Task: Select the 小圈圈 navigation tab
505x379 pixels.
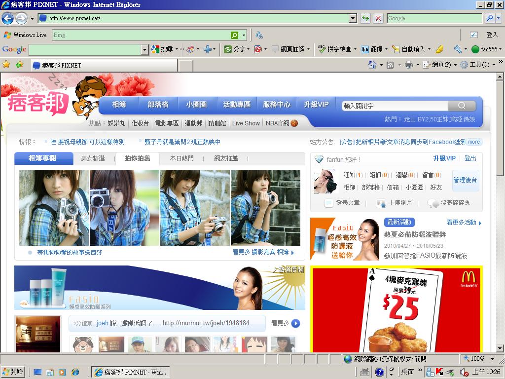Action: (x=196, y=105)
